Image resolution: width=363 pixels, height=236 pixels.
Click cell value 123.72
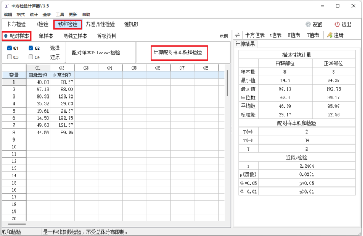click(x=62, y=96)
